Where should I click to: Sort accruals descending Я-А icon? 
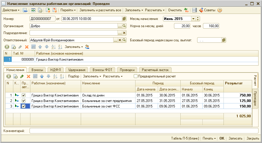click(62, 76)
